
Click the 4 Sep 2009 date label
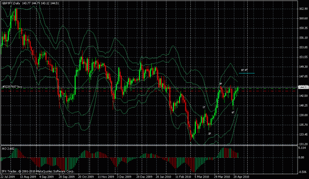tap(46, 177)
